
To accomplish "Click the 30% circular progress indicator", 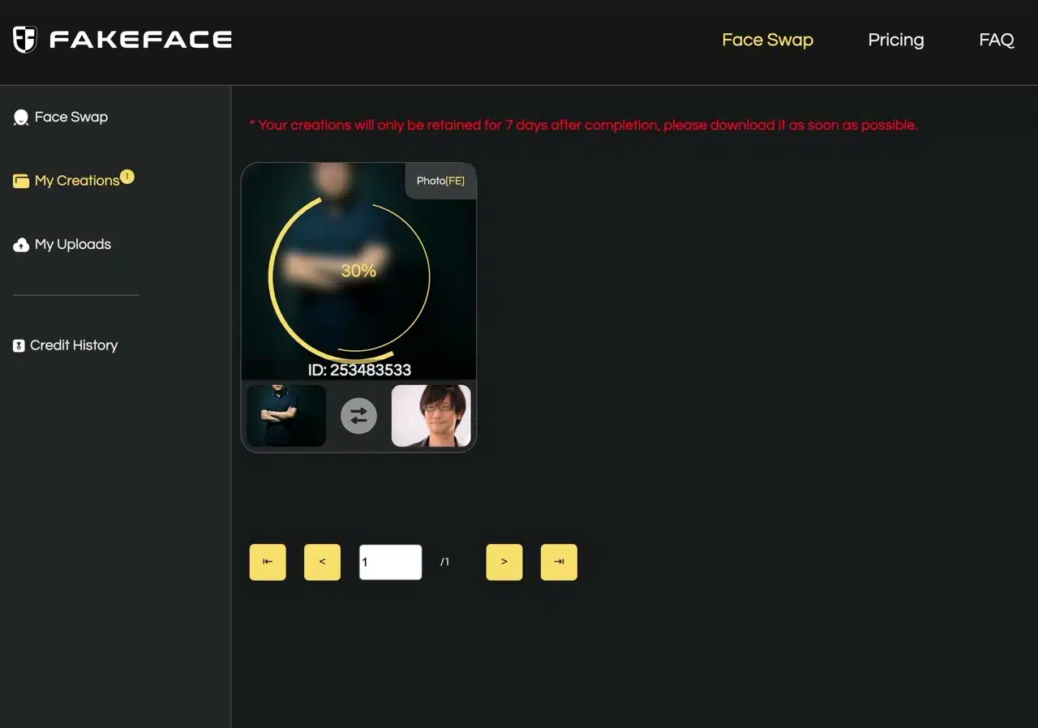I will point(358,271).
